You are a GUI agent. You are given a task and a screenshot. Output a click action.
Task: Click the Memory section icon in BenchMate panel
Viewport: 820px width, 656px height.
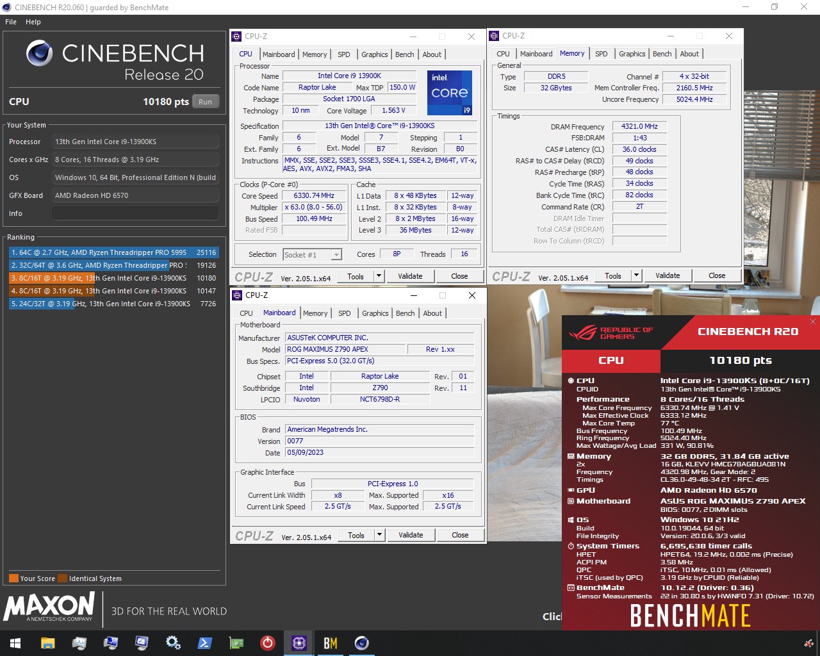(x=570, y=456)
